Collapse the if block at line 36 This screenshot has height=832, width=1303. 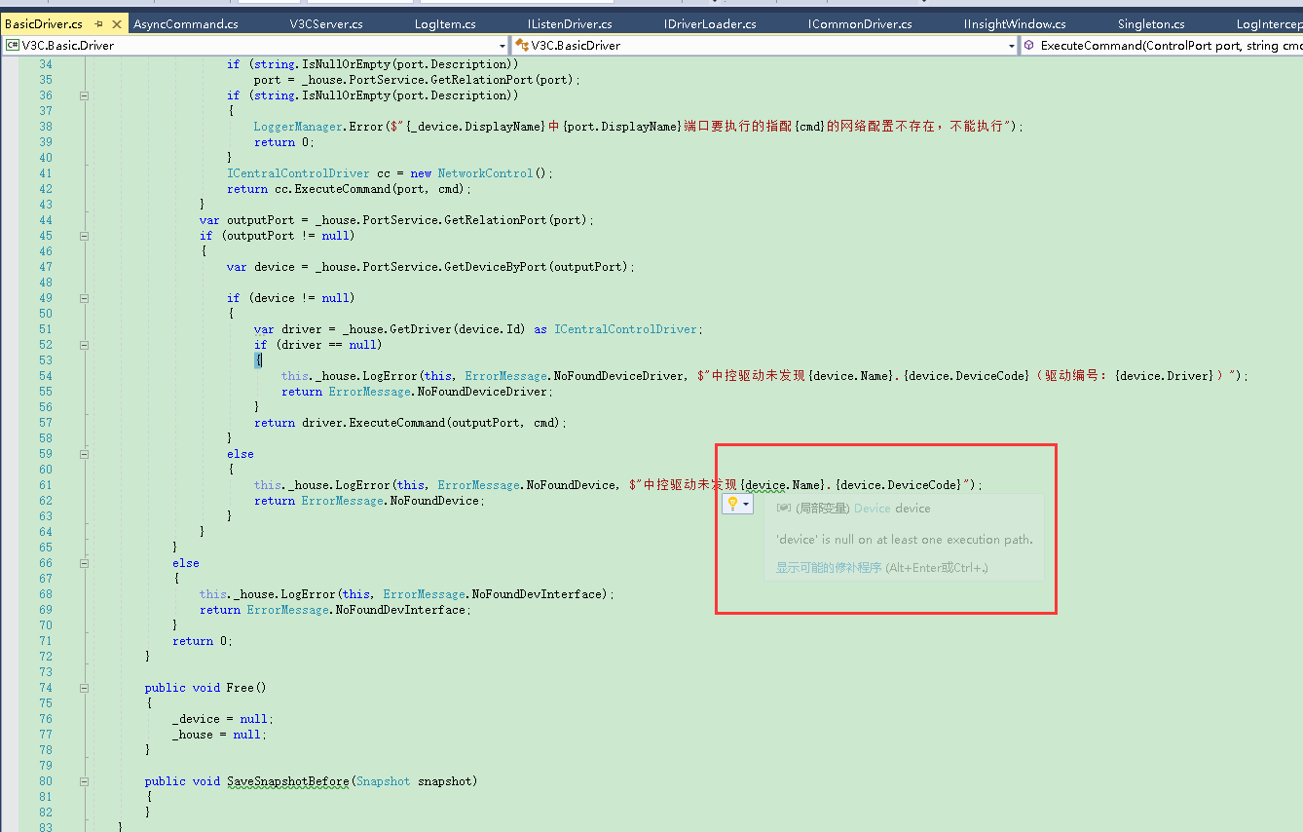point(84,95)
